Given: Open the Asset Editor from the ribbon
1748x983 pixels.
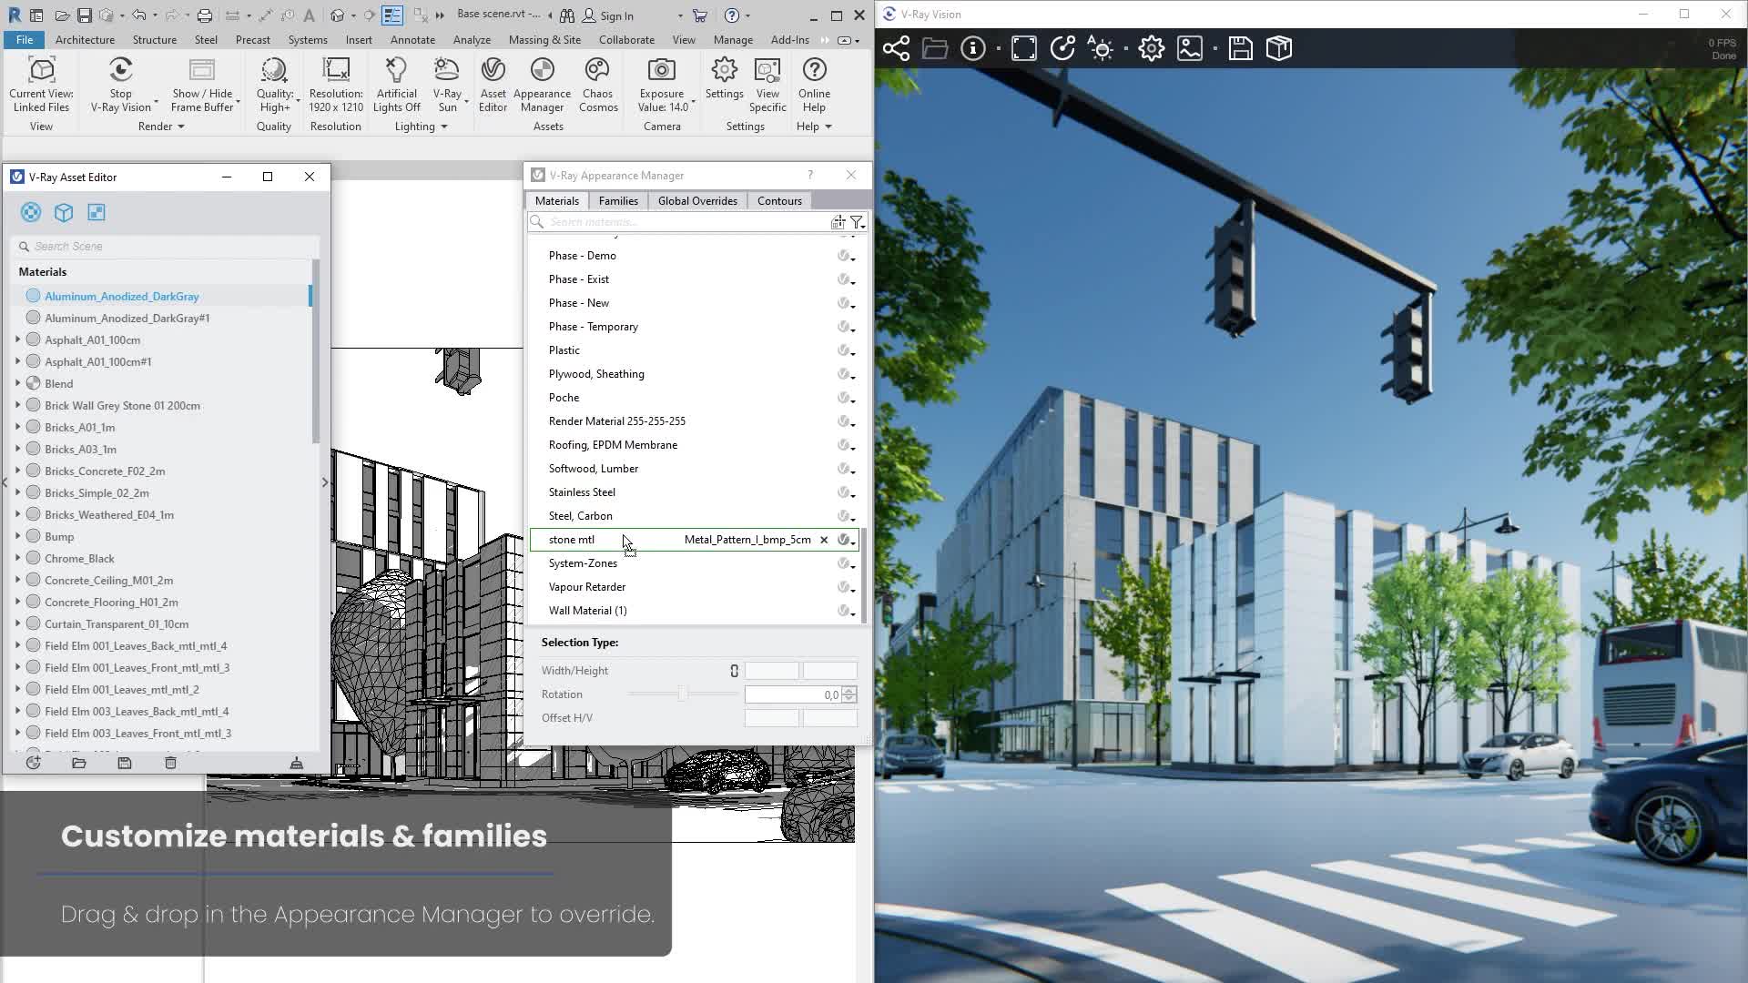Looking at the screenshot, I should click(493, 85).
